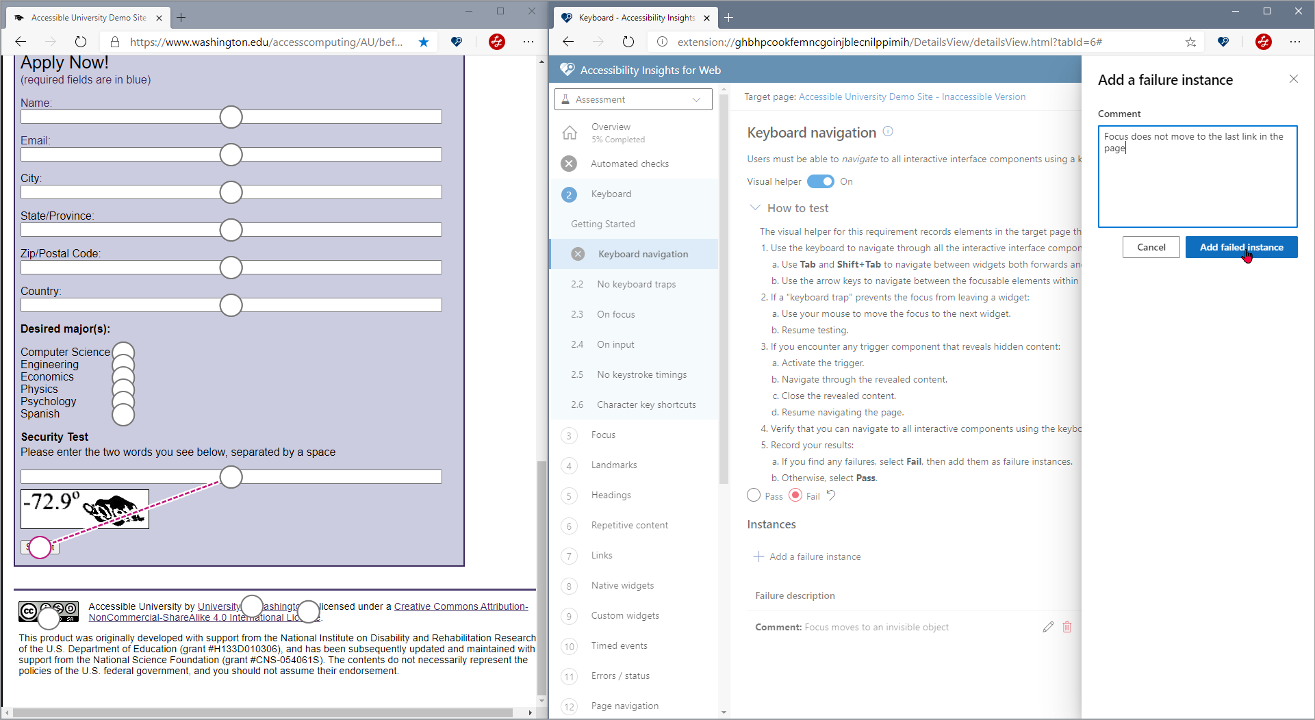Expand the Links test group
Screen dimensions: 1315x720
[634, 555]
